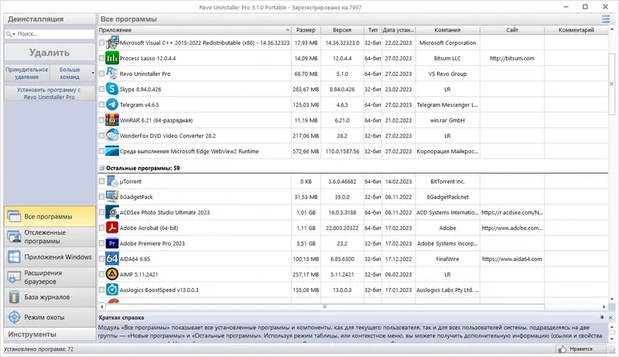This screenshot has height=357, width=619.
Task: Click the 8GadgetPack program icon
Action: [x=112, y=197]
